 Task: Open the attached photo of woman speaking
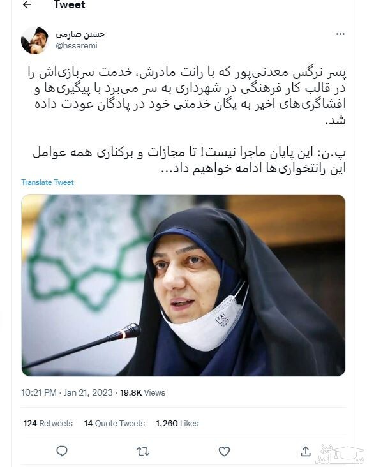[x=183, y=285]
